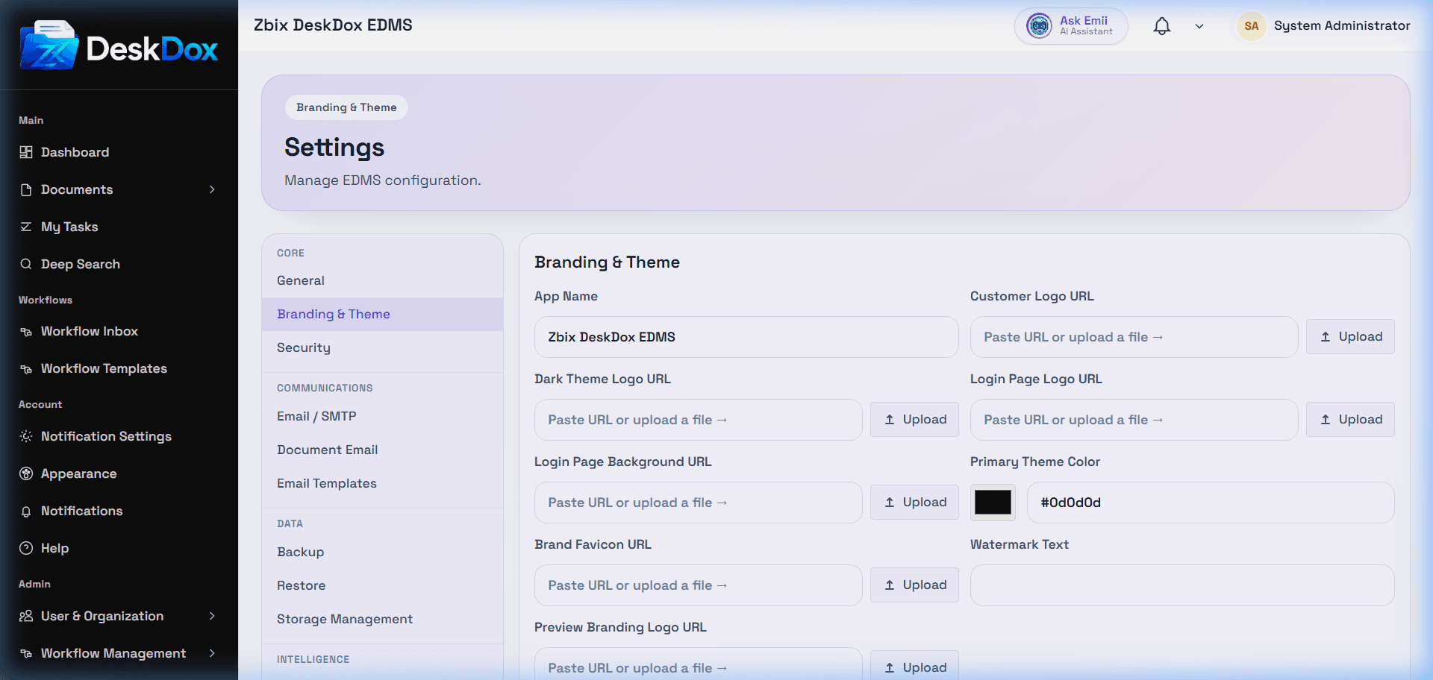Upload a Customer Logo file

1350,337
